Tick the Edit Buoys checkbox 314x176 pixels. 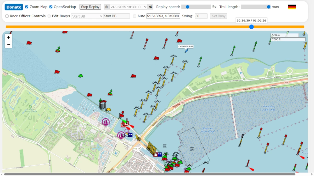[49, 16]
